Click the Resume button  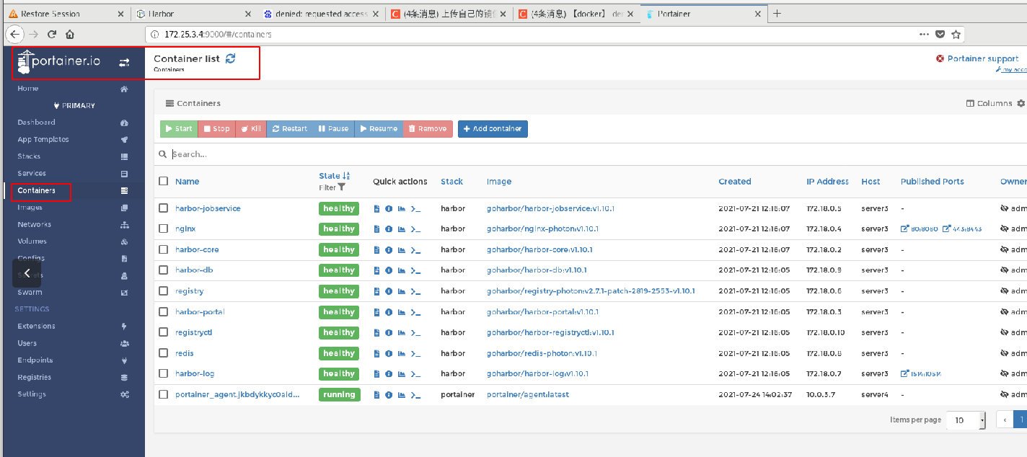[379, 129]
